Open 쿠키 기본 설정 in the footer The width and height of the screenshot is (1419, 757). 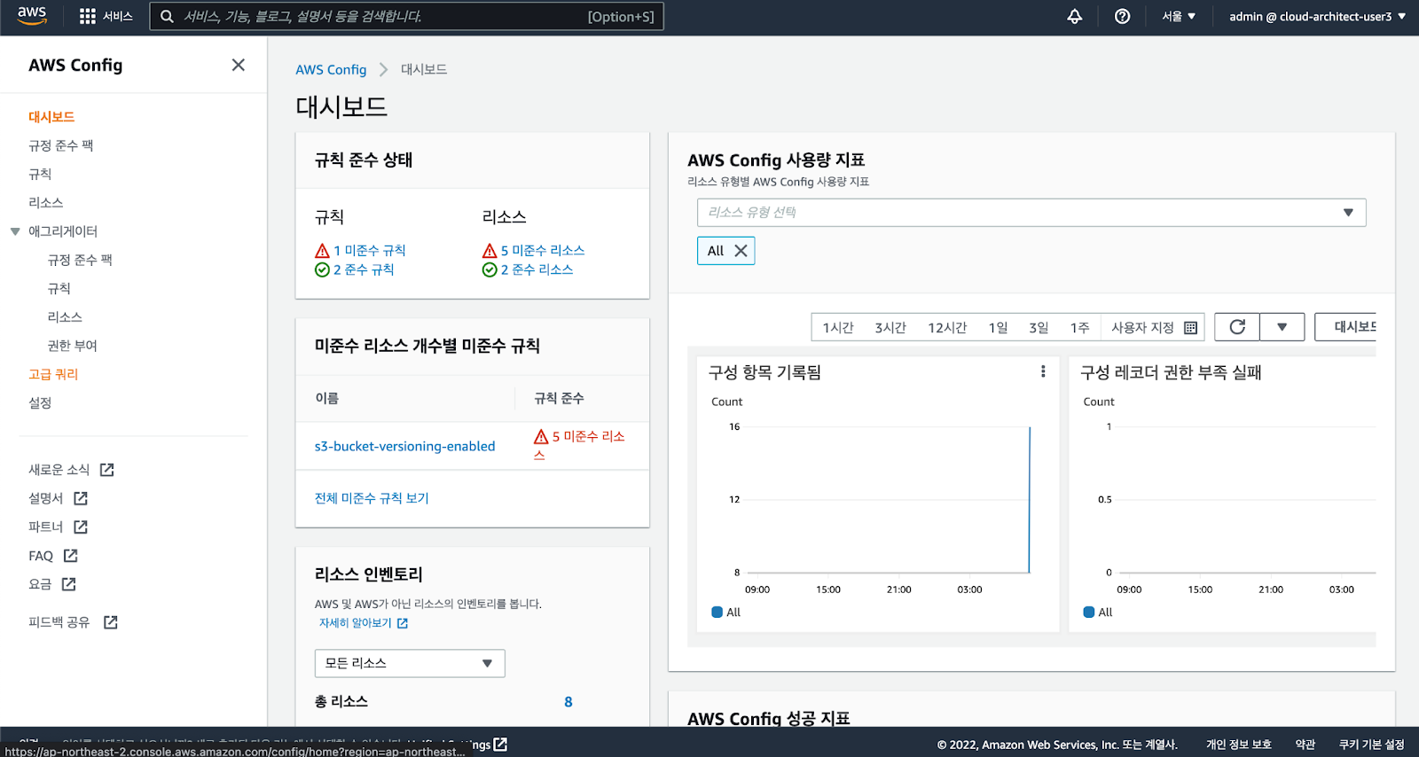pyautogui.click(x=1372, y=745)
